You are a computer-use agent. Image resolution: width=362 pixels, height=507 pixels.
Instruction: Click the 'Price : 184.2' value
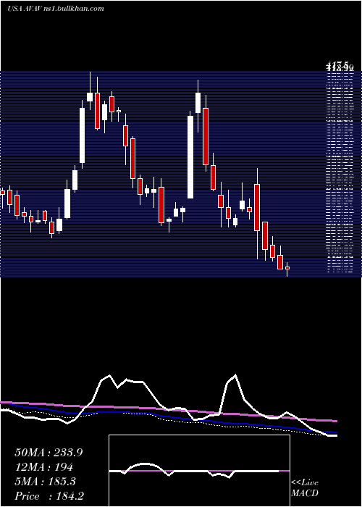[49, 496]
